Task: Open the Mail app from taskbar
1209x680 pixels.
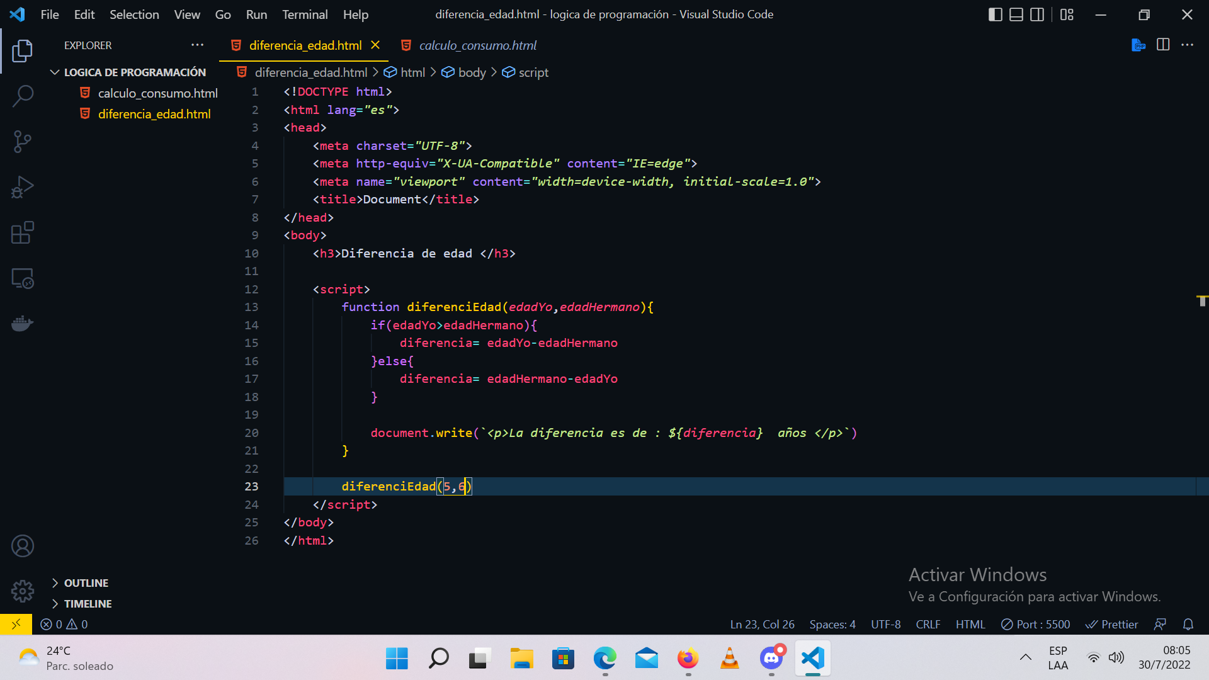Action: coord(647,659)
